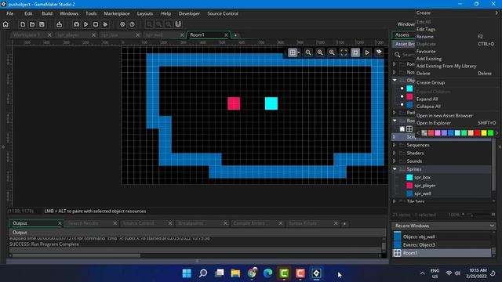Close the Room1 tab
This screenshot has width=502, height=282.
pyautogui.click(x=227, y=34)
